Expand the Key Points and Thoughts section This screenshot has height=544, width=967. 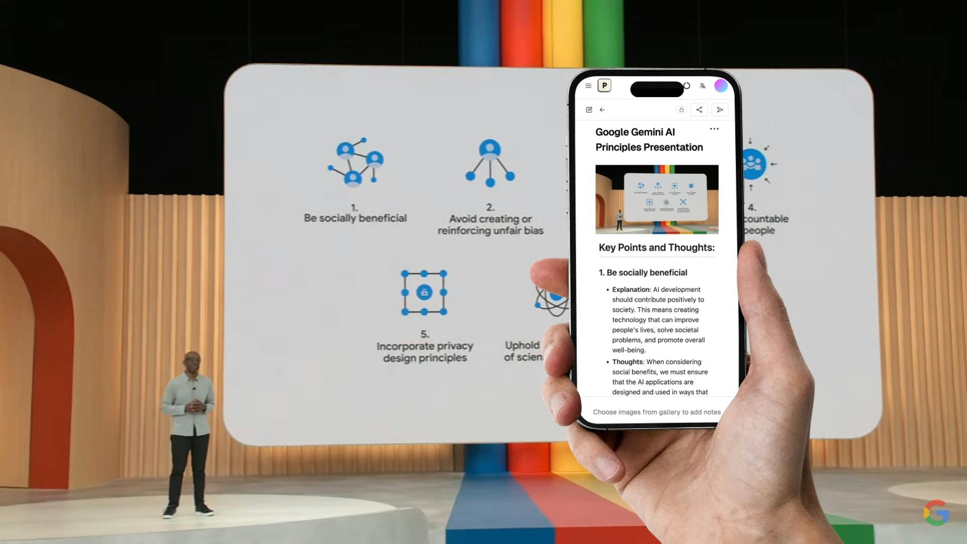coord(656,247)
